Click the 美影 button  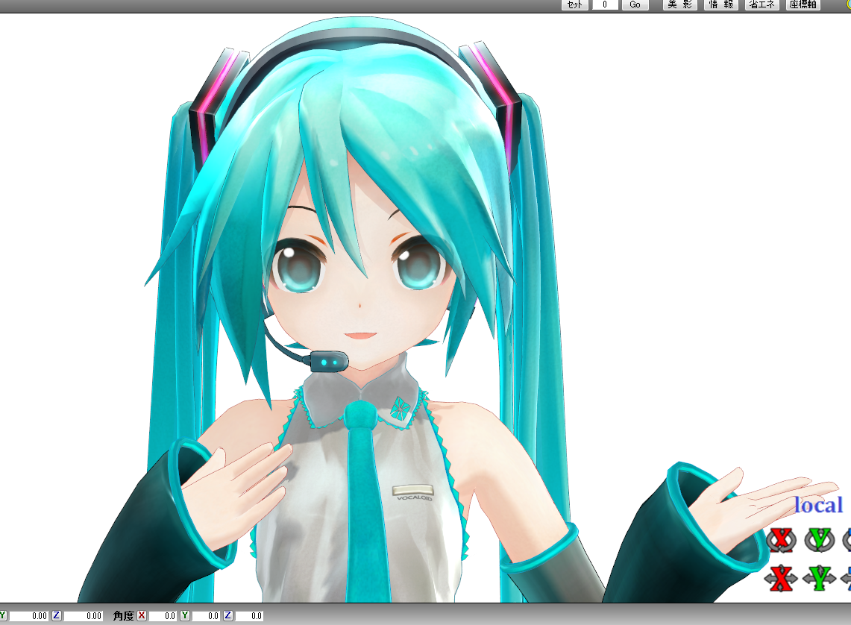(680, 5)
